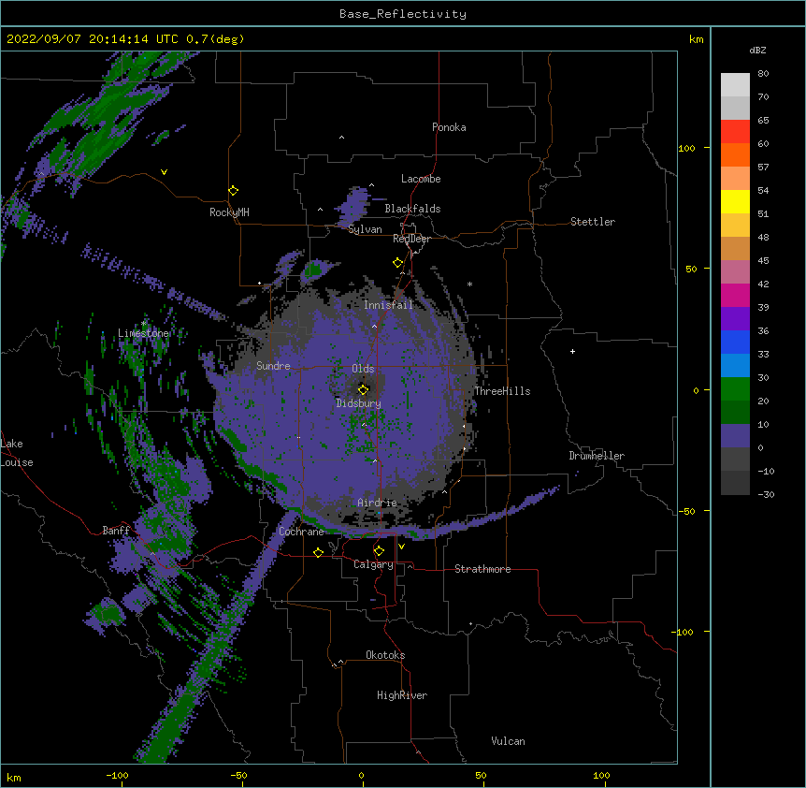The height and width of the screenshot is (788, 806).
Task: Click the blue 36 dBZ legend swatch
Action: 735,342
